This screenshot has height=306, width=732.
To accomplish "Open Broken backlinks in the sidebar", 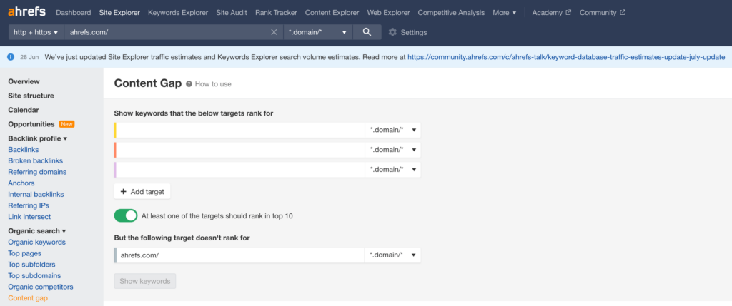I will [36, 160].
